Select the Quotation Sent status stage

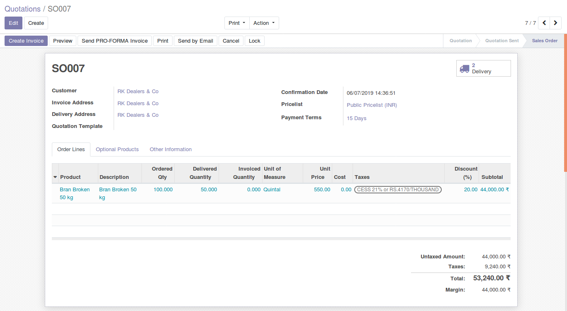click(501, 41)
